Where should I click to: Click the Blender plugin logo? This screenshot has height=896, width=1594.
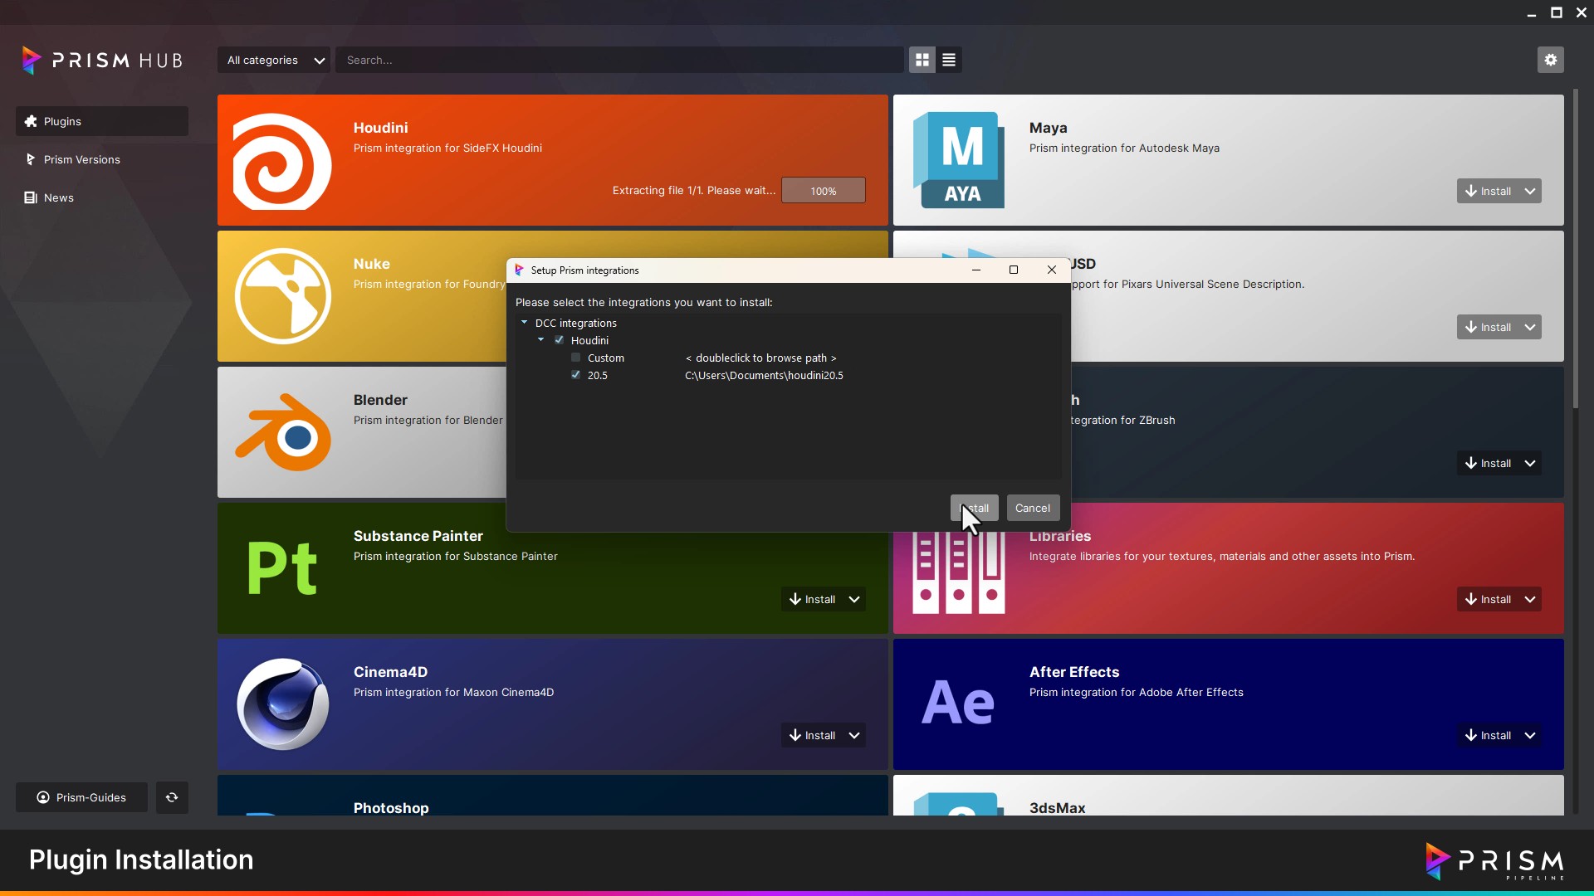point(283,432)
